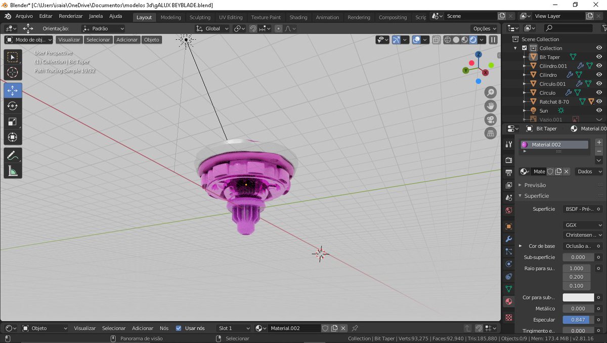Select the Measure tool
The image size is (607, 343).
point(13,171)
